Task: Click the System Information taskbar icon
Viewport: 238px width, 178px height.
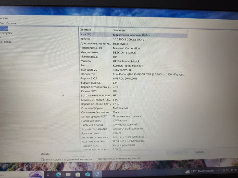Action: pos(97,174)
